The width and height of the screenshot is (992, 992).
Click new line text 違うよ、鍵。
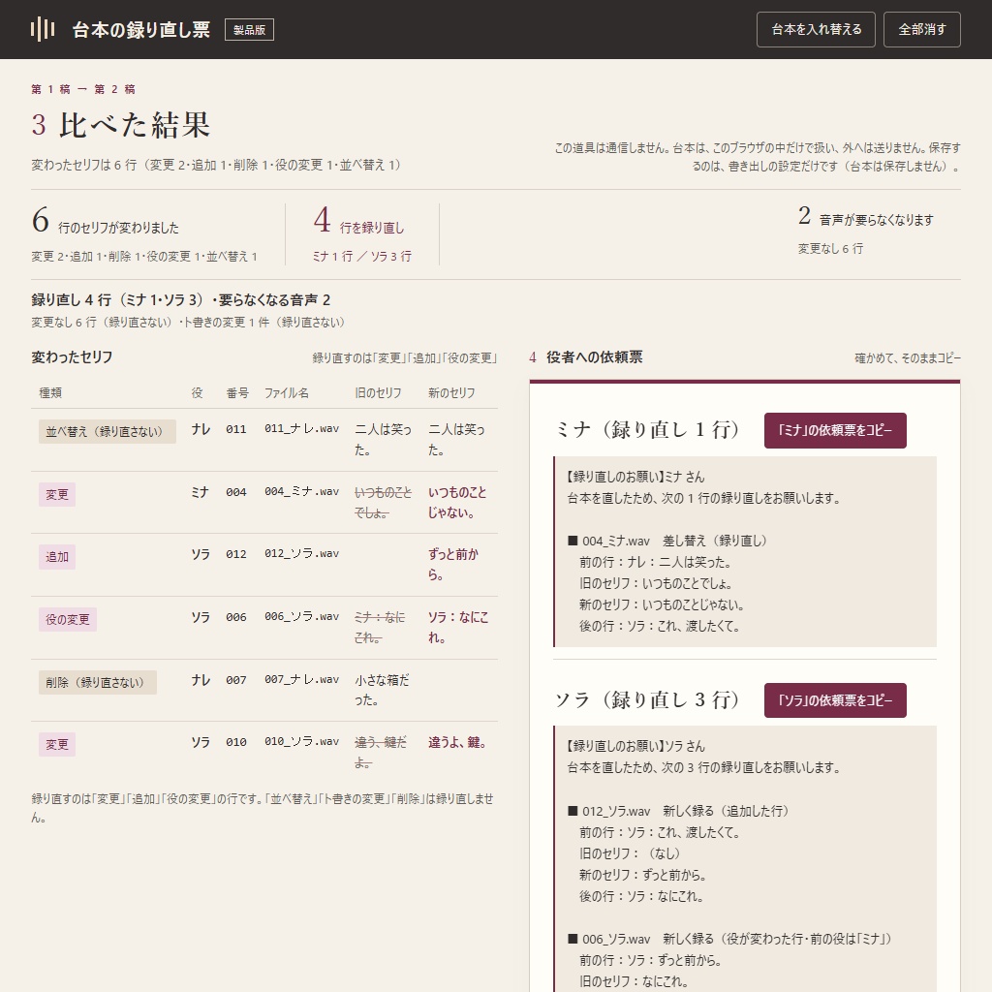[457, 742]
